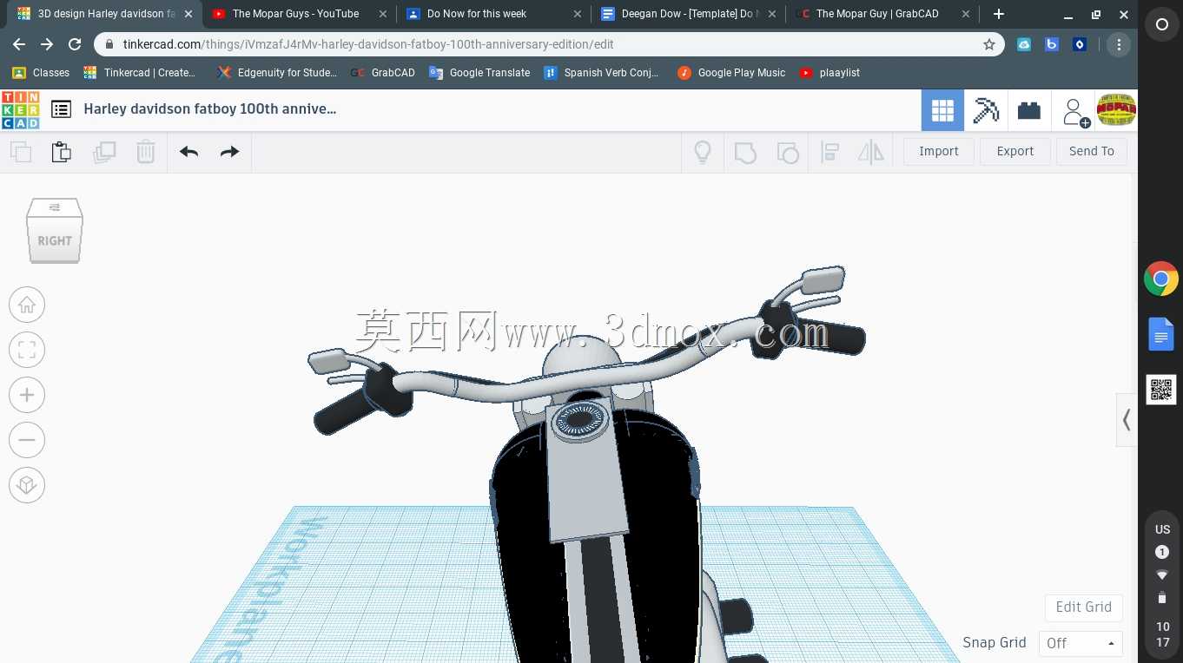Open the Tinkercad | Create bookmark

(x=140, y=73)
